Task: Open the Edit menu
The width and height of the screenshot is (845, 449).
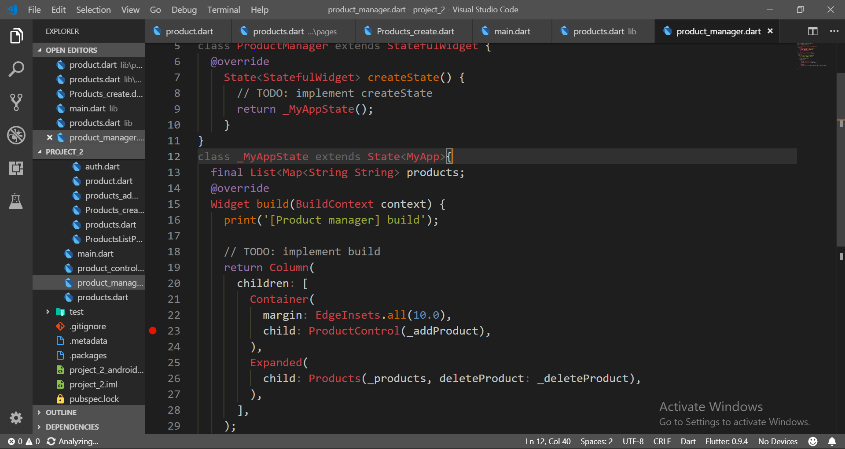Action: pyautogui.click(x=59, y=9)
